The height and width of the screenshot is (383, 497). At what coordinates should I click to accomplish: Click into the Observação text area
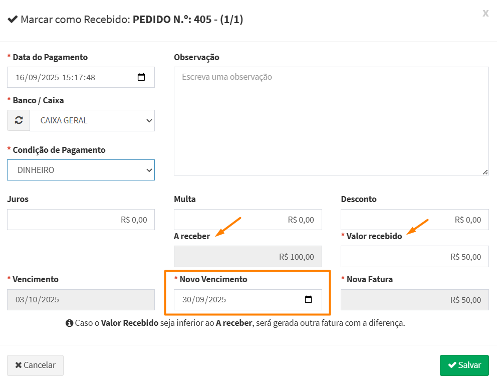tap(331, 121)
